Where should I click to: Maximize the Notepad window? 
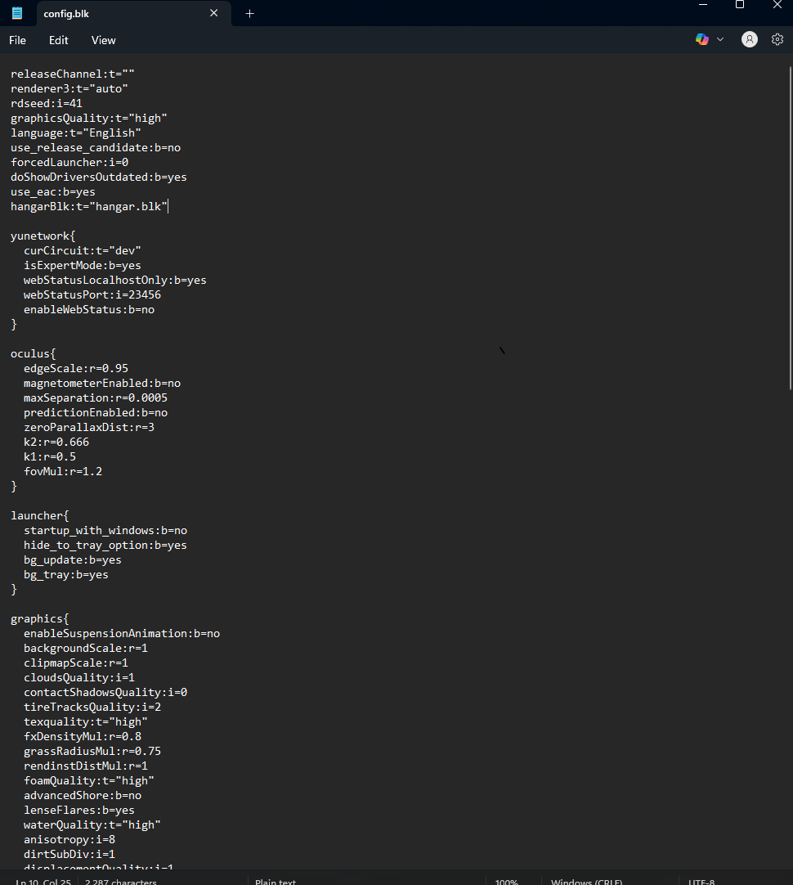click(740, 5)
